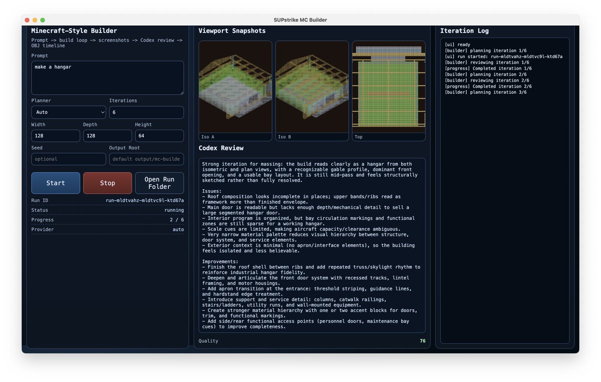Click the 'Codex Review' heading
This screenshot has height=382, width=601.
pos(221,148)
